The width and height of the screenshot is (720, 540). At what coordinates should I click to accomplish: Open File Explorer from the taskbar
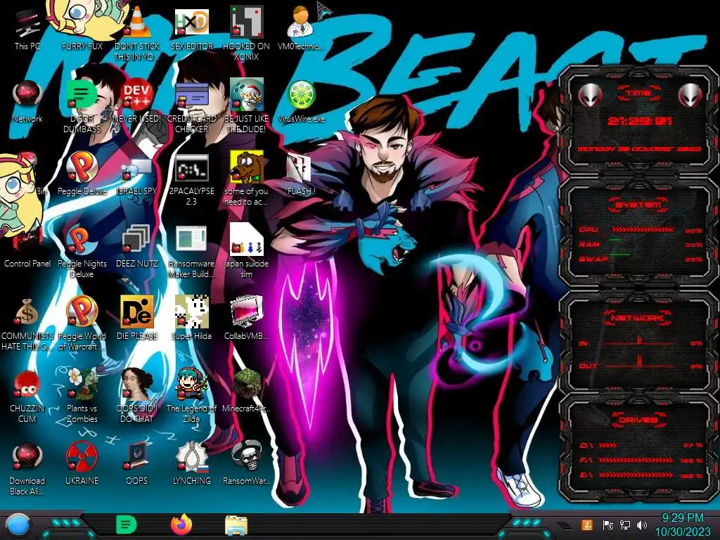[236, 525]
